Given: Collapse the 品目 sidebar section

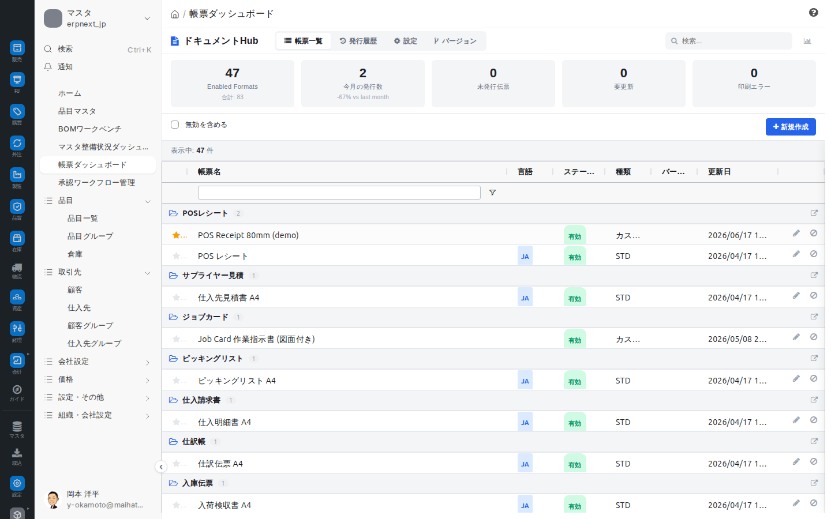Looking at the screenshot, I should coord(148,201).
